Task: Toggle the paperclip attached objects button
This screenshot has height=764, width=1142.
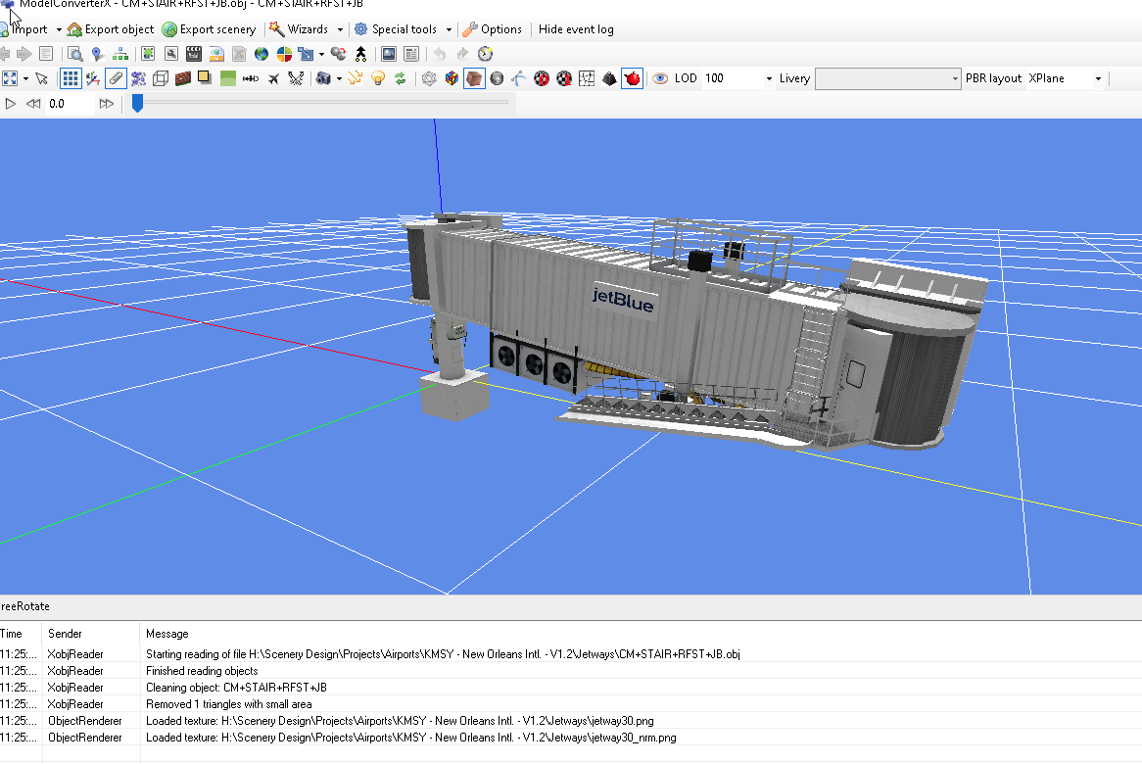Action: [x=116, y=78]
